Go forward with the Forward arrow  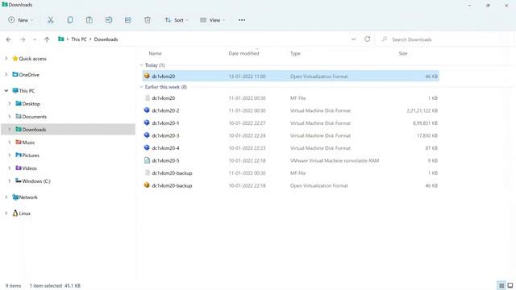23,39
